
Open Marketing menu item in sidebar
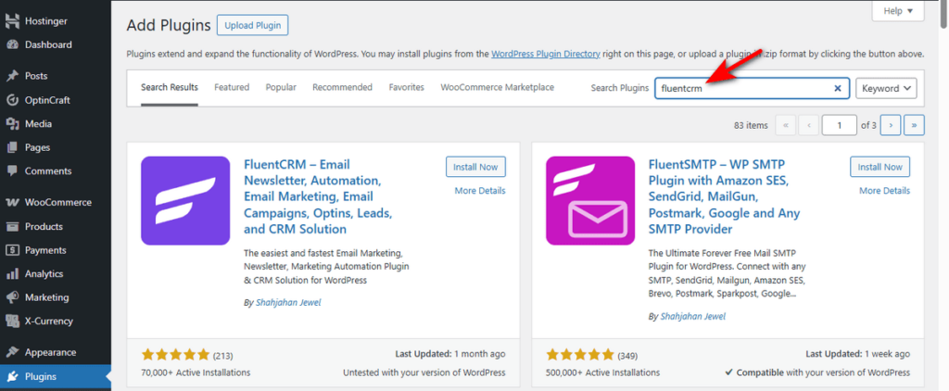click(x=56, y=297)
